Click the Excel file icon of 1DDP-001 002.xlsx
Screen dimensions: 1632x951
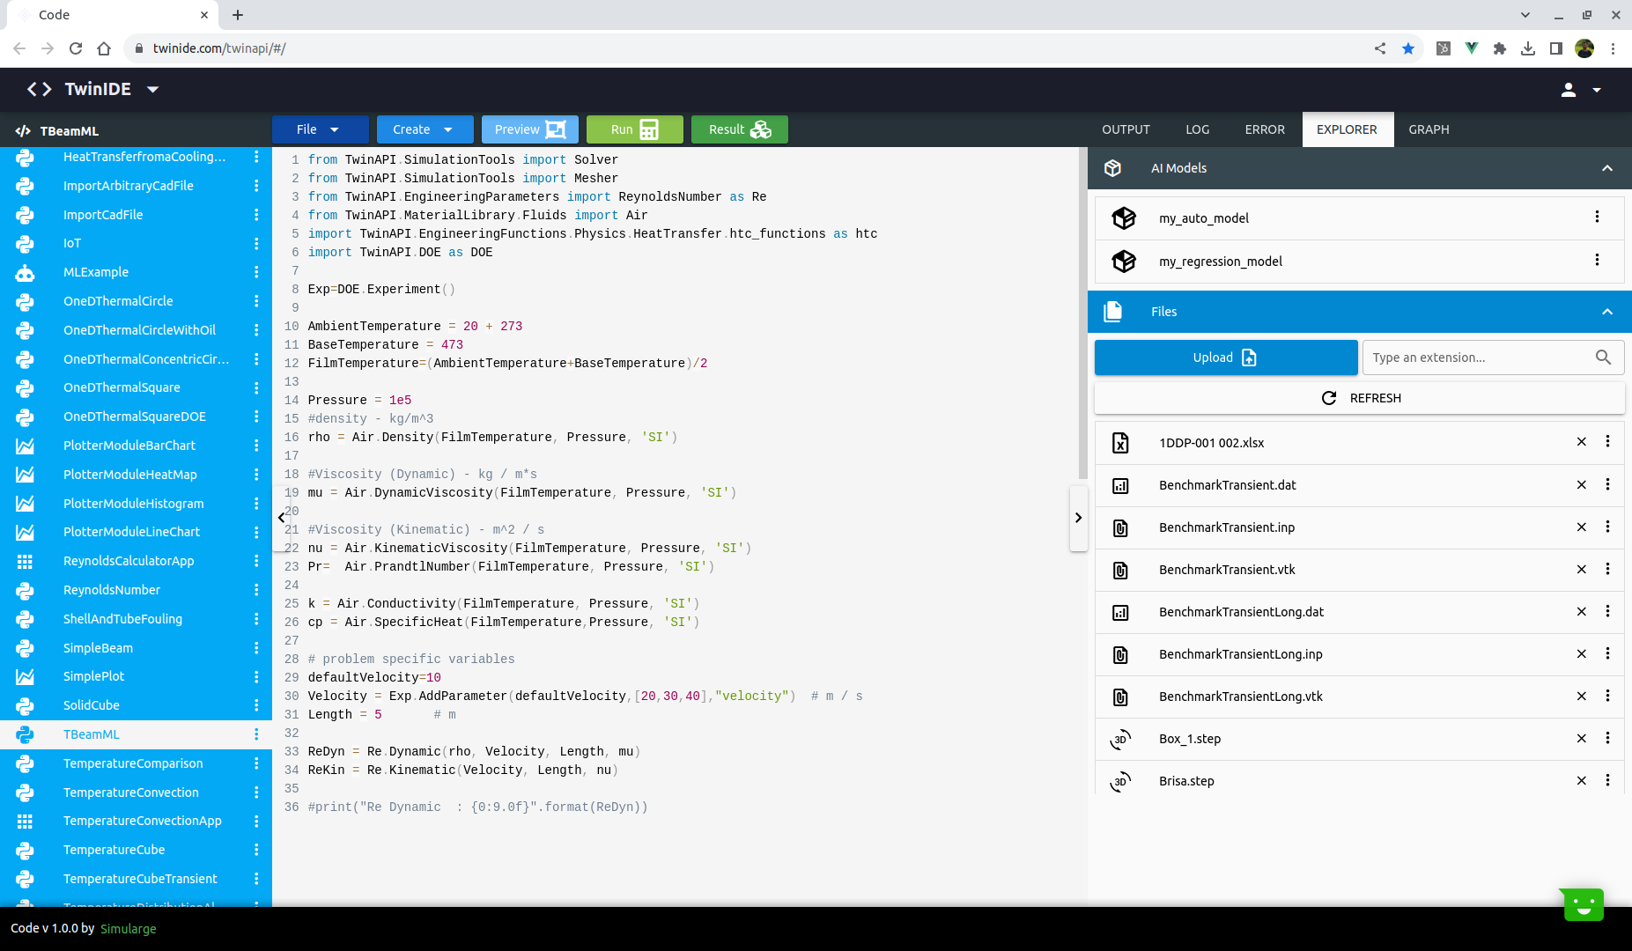click(1120, 443)
